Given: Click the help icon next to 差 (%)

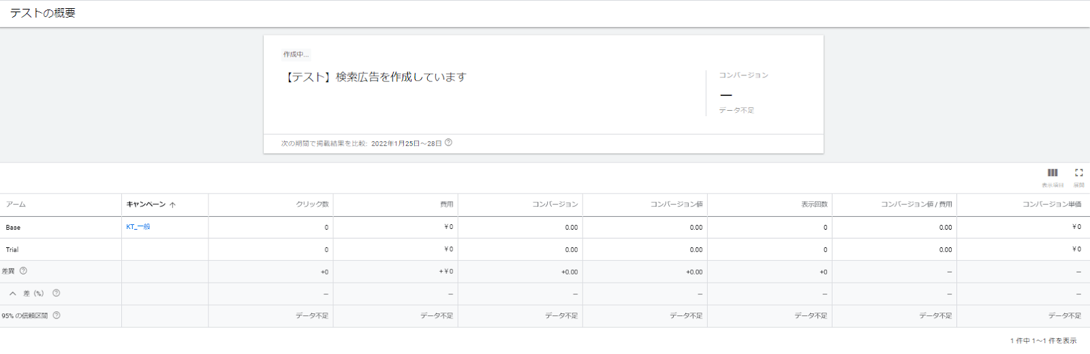Looking at the screenshot, I should click(x=57, y=294).
